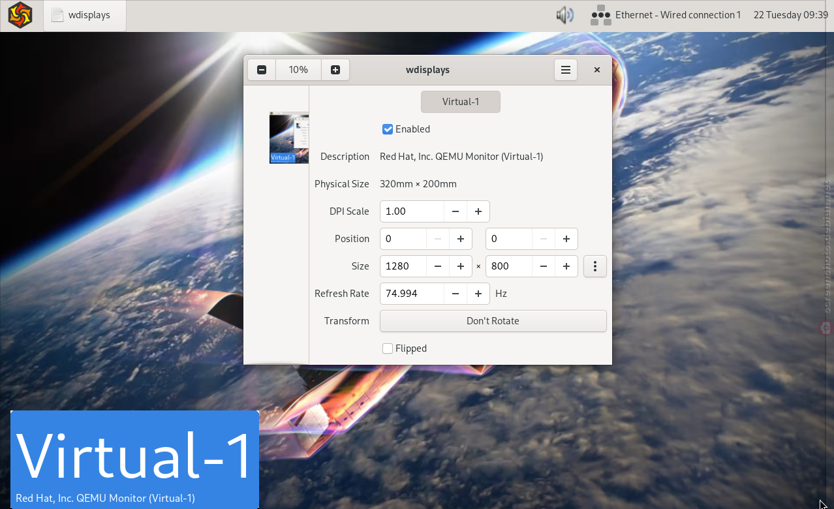Open the volume speaker tray icon

point(564,15)
